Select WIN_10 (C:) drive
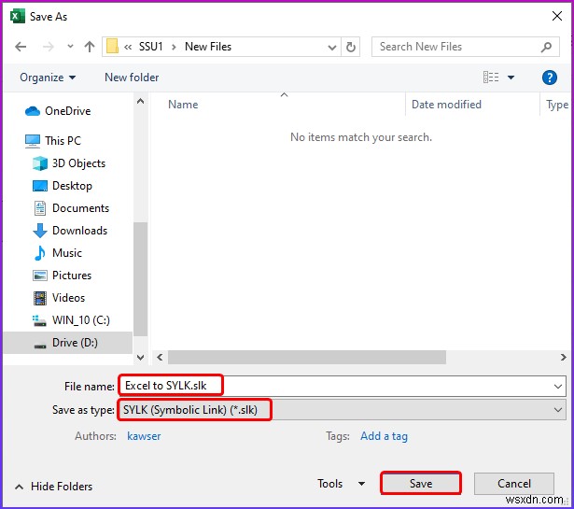 81,320
